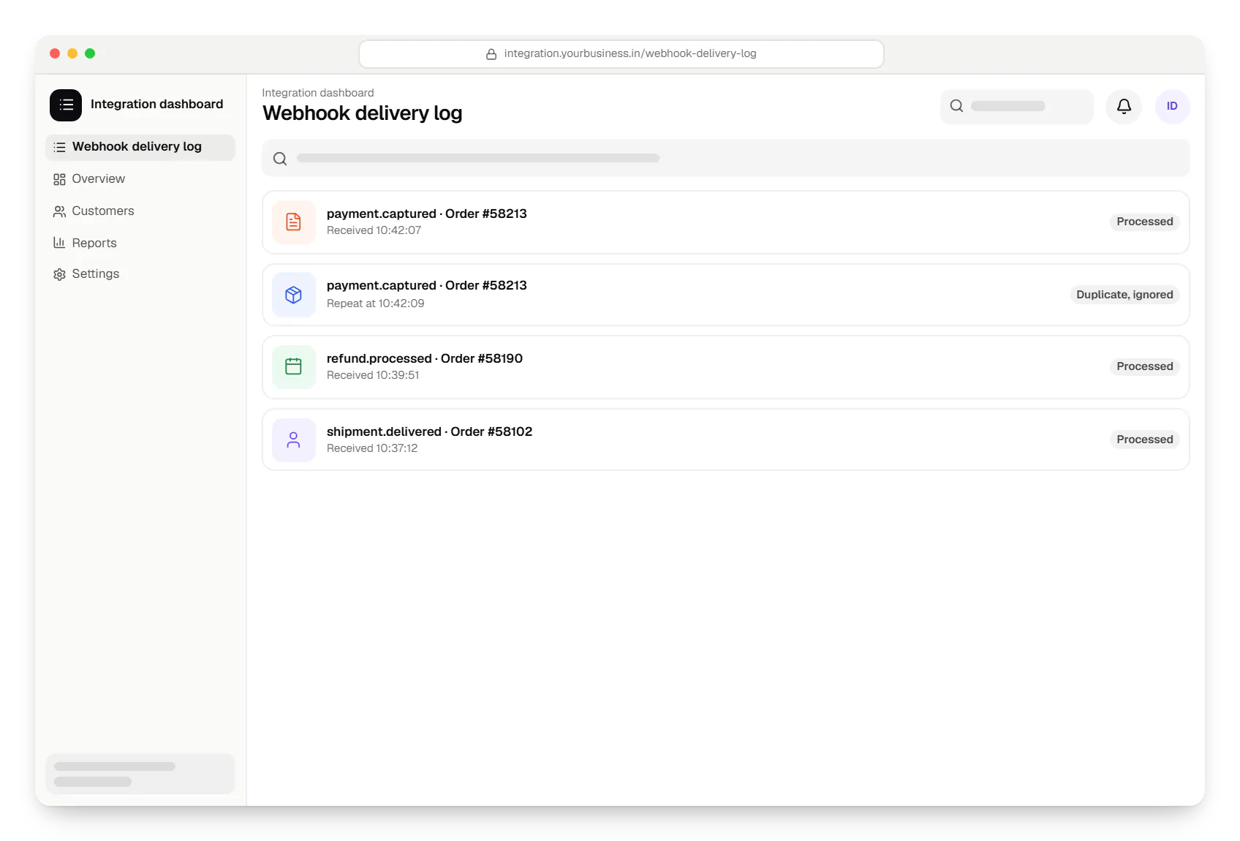Open Settings from the sidebar
Viewport: 1240px width, 841px height.
point(140,274)
